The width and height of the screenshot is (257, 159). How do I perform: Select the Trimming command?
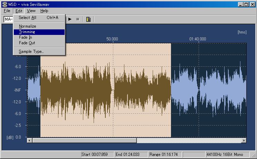coord(39,32)
